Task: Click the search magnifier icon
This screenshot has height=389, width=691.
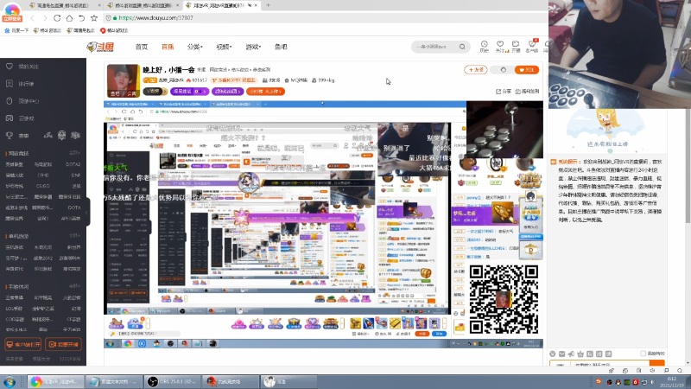Action: point(462,47)
